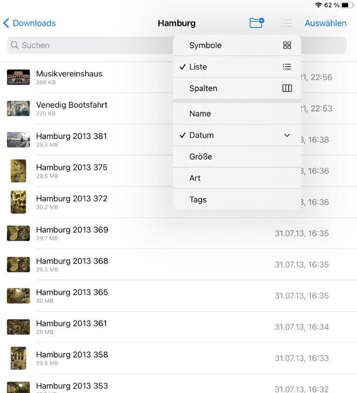This screenshot has height=393, width=357.
Task: Select the checked Datum sort option
Action: [x=201, y=135]
